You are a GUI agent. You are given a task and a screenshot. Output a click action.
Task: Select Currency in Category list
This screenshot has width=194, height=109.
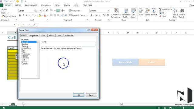(25, 46)
